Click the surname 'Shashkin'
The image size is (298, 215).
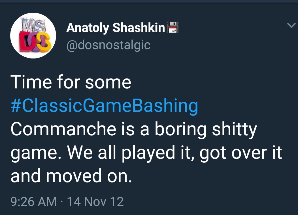[x=139, y=28]
